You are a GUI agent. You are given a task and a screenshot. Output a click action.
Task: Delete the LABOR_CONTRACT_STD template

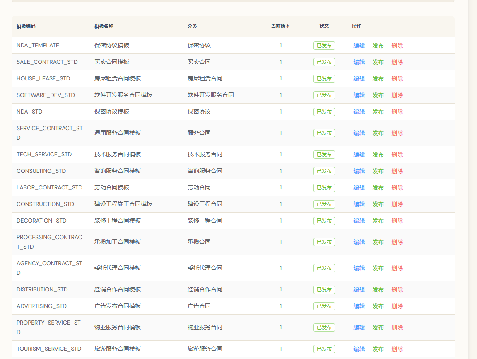coord(397,188)
